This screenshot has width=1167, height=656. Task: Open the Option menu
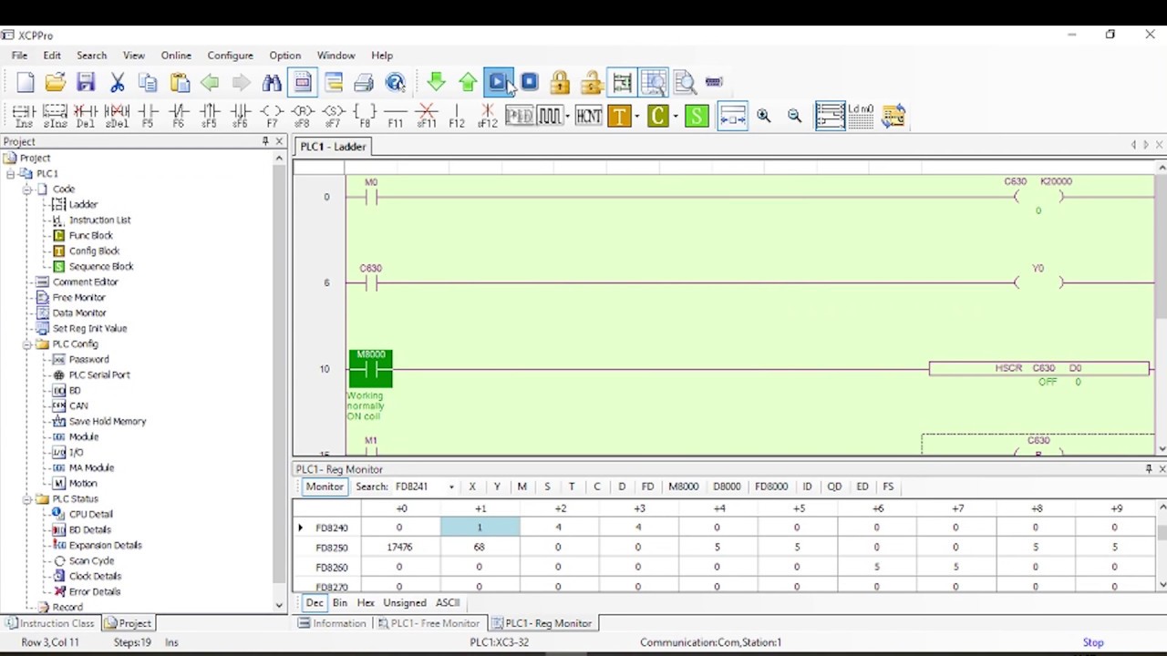284,56
